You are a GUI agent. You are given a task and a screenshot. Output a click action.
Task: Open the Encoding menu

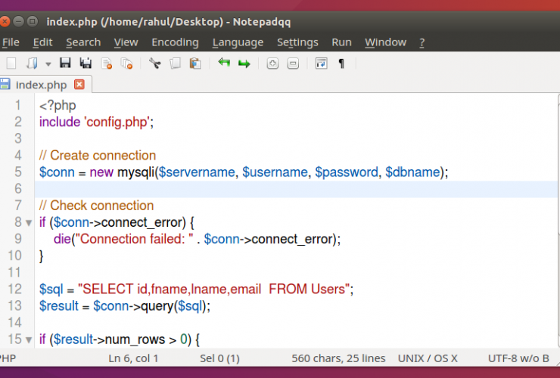175,42
